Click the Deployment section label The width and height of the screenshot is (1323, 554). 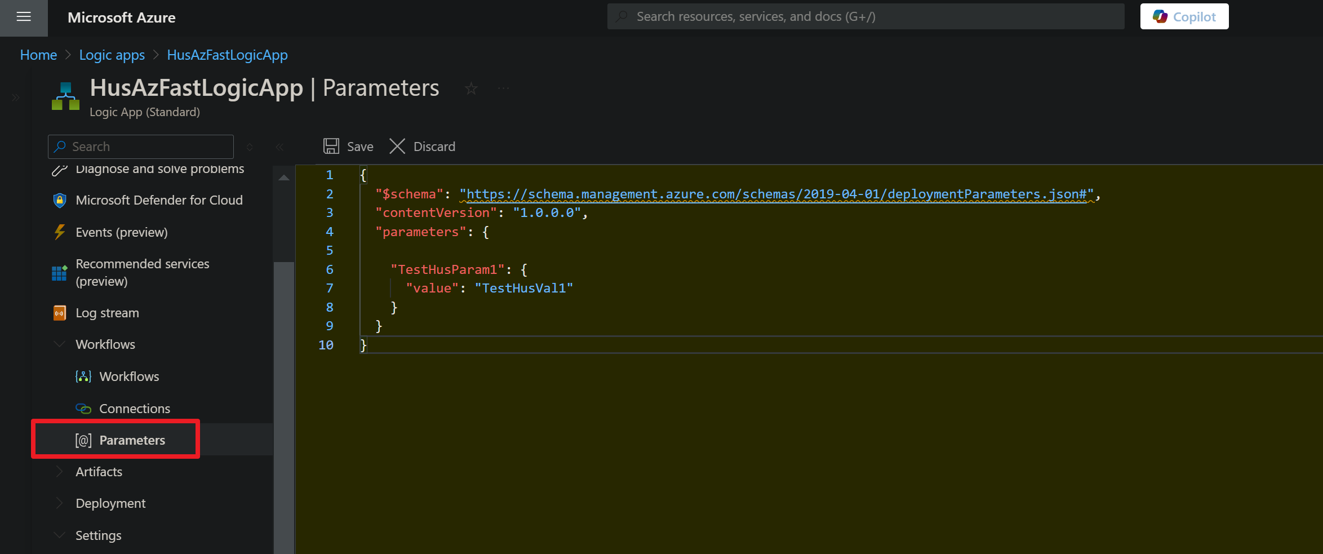click(x=111, y=503)
